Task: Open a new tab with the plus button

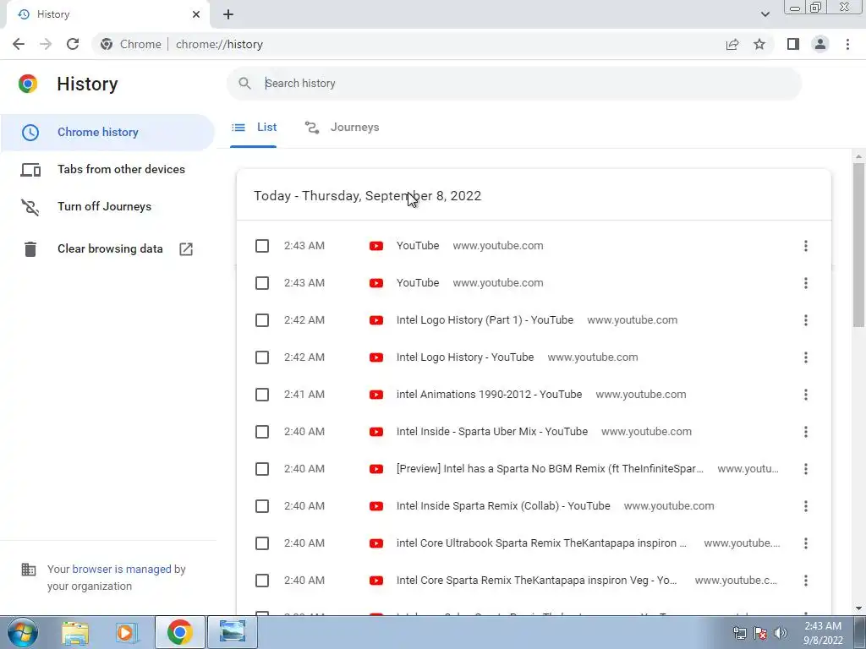Action: pos(228,14)
